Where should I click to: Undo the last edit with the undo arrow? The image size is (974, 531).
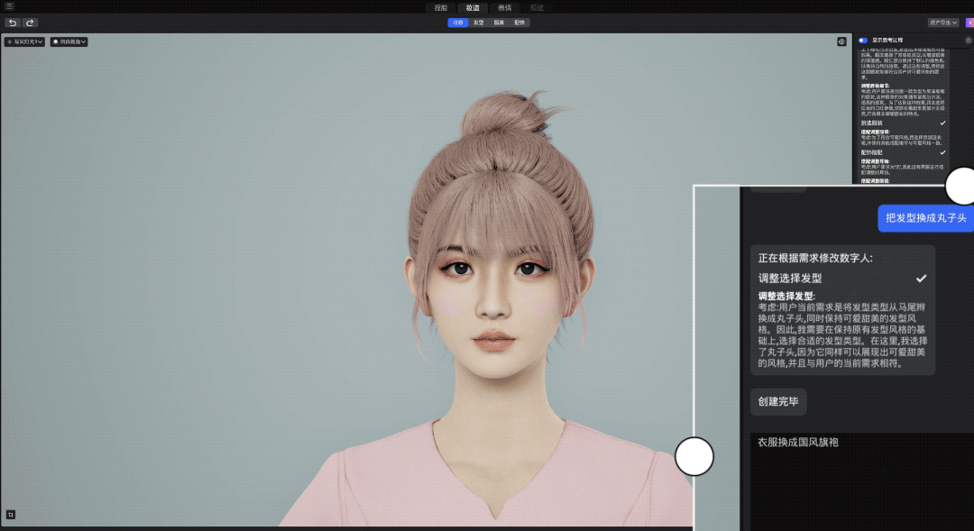tap(11, 23)
